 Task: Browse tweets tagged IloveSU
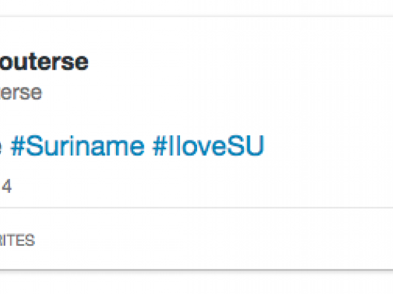pyautogui.click(x=209, y=147)
